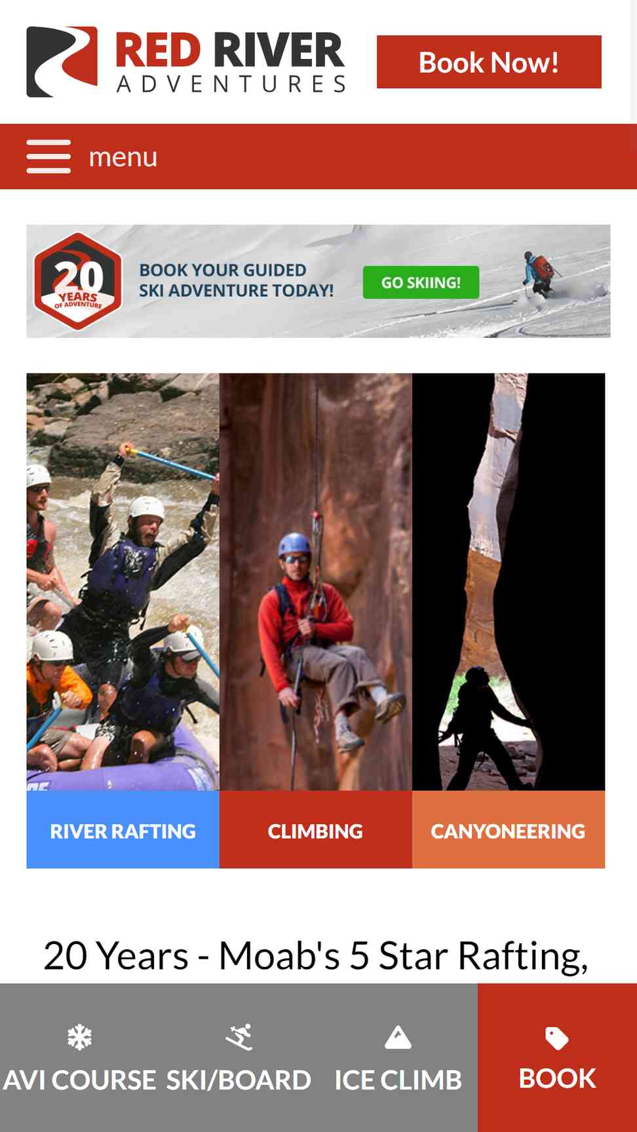
Task: Tap the skier Ski/Board icon
Action: tap(239, 1037)
